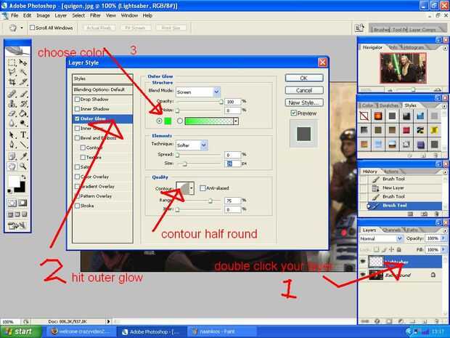Switch to the Actions tab
This screenshot has width=450, height=338.
(391, 172)
